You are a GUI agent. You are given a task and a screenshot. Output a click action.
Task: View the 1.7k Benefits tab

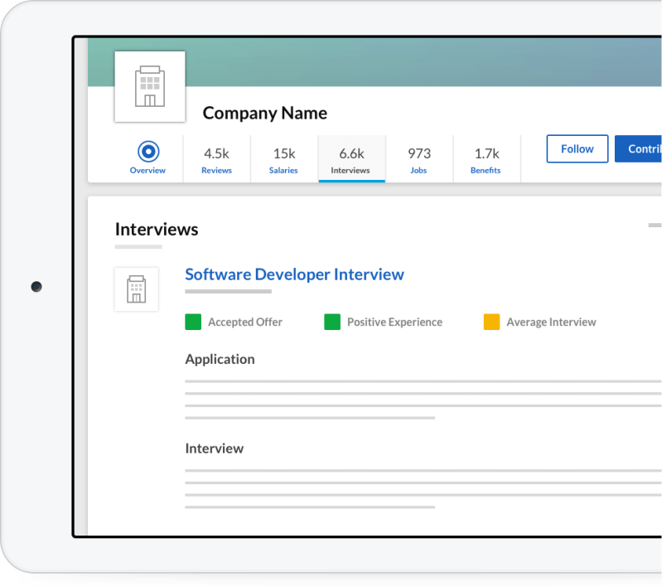coord(486,159)
